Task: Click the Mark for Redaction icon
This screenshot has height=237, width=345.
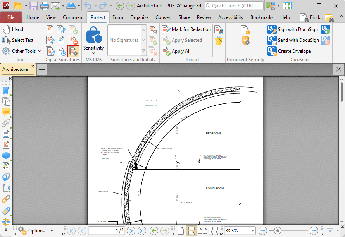Action: click(x=166, y=29)
